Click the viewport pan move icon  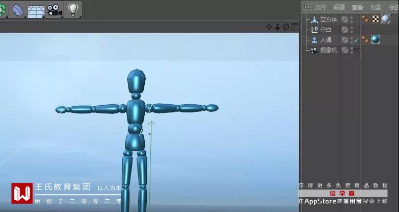point(269,27)
